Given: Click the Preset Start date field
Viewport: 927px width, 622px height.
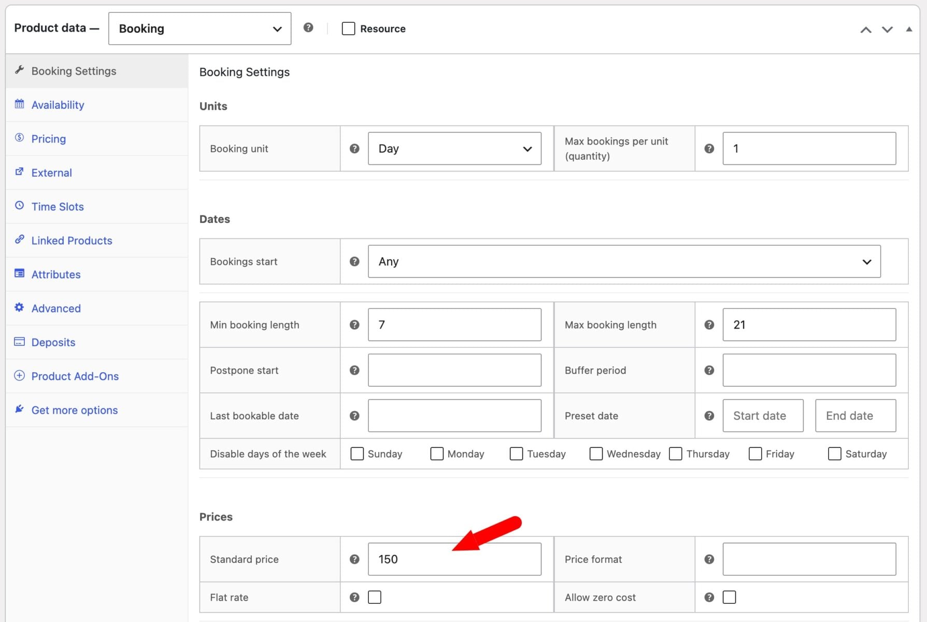Looking at the screenshot, I should (x=763, y=416).
